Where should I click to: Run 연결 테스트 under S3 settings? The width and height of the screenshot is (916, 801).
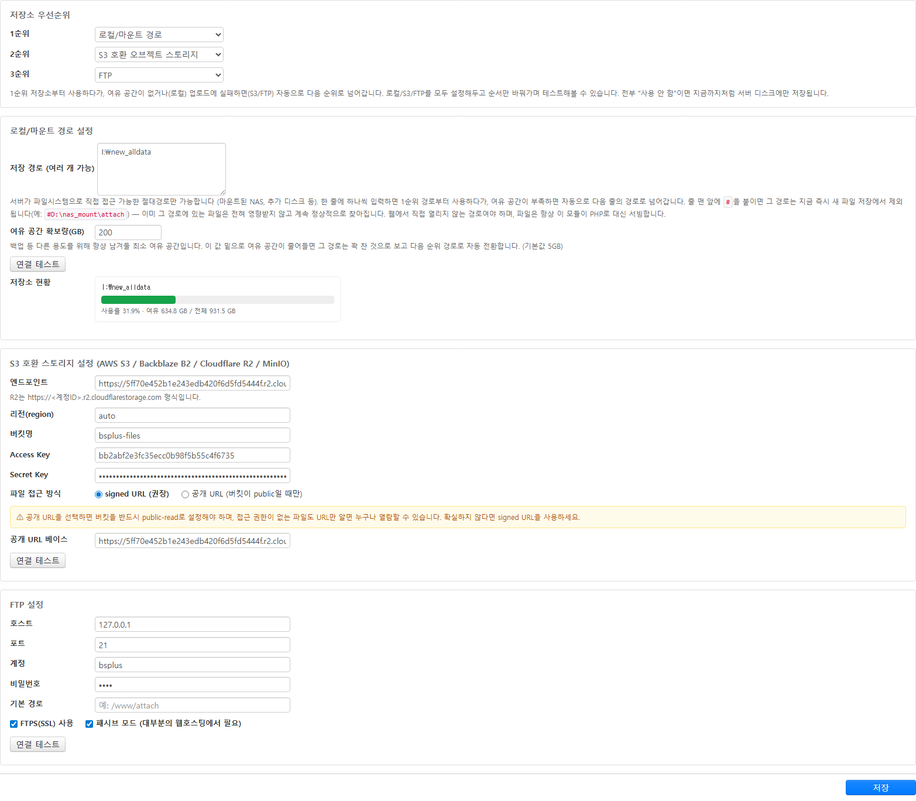coord(37,560)
